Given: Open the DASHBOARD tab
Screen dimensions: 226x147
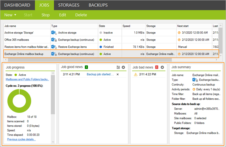Looking at the screenshot, I should click(17, 5).
